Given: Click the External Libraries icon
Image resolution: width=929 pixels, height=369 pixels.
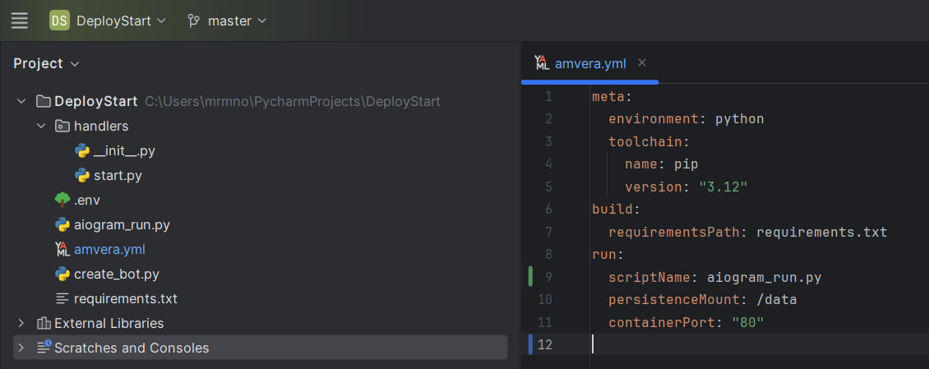Looking at the screenshot, I should click(44, 323).
